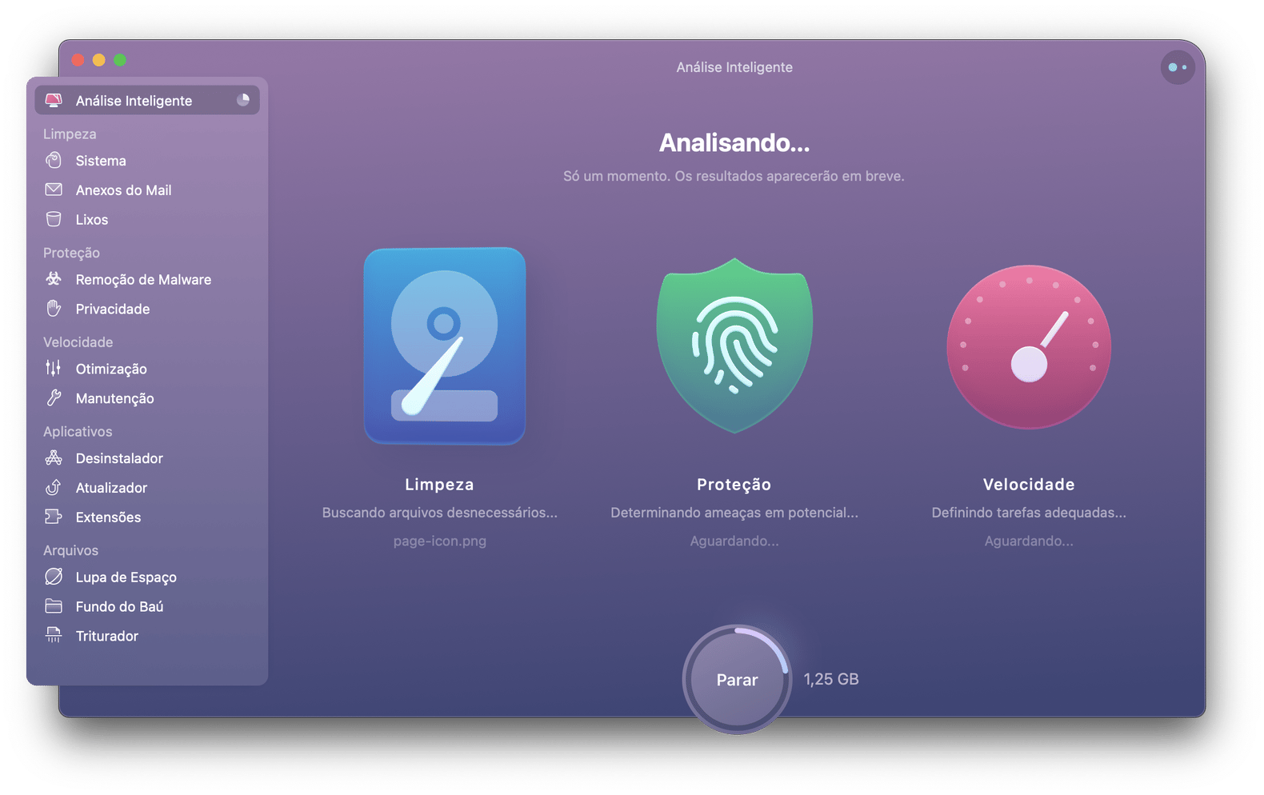Image resolution: width=1264 pixels, height=795 pixels.
Task: Select Otimização in sidebar
Action: 147,368
